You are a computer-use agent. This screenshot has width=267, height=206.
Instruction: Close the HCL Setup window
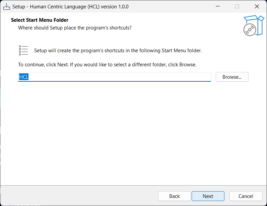[257, 6]
